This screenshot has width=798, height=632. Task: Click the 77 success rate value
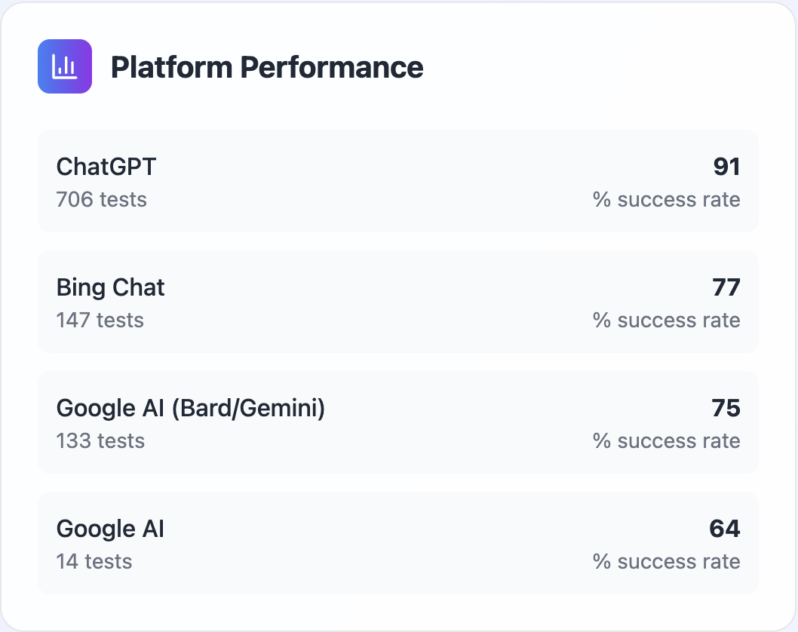click(x=726, y=287)
